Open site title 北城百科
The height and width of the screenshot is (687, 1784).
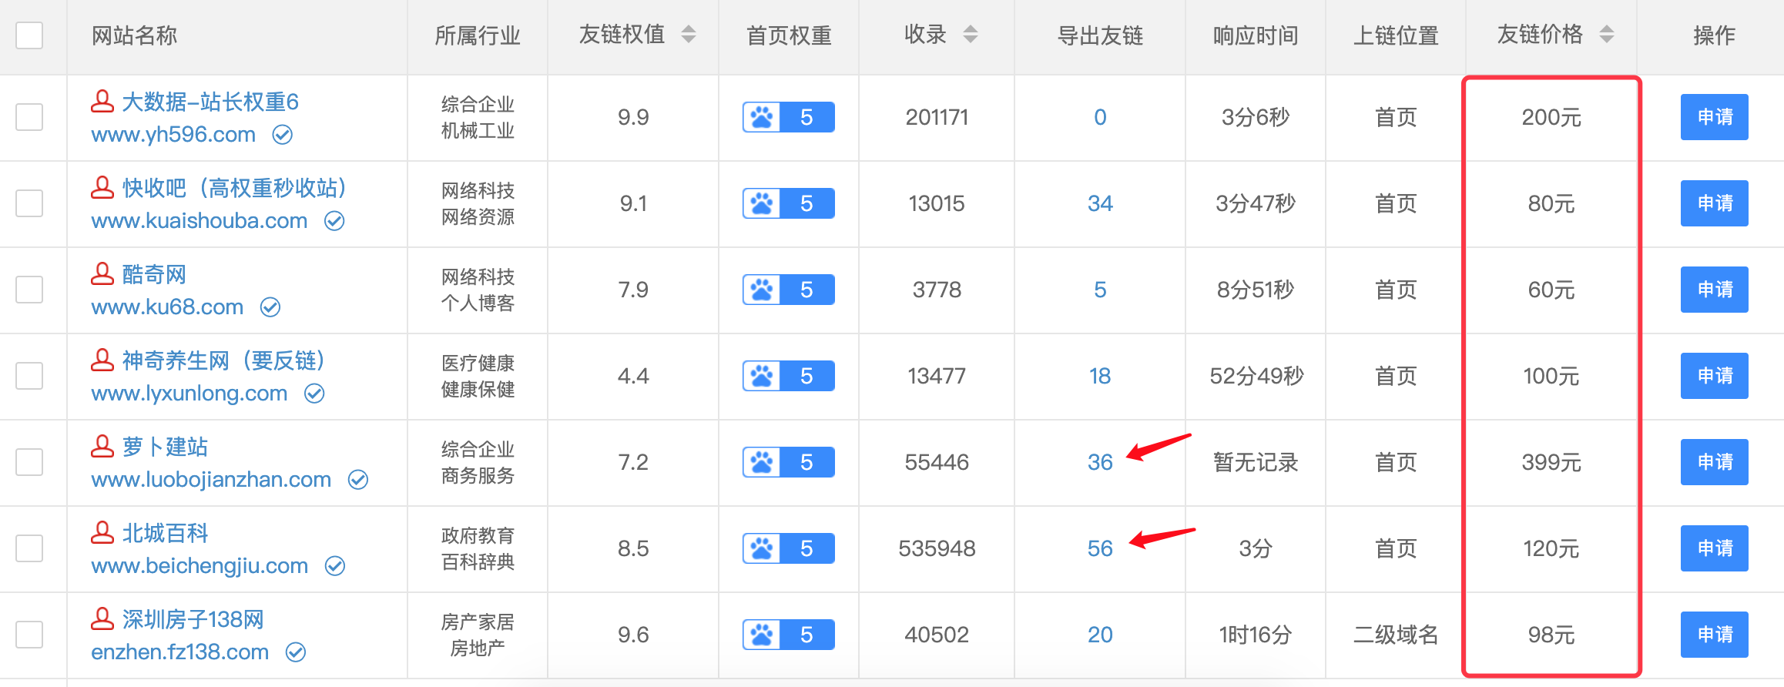[x=165, y=533]
